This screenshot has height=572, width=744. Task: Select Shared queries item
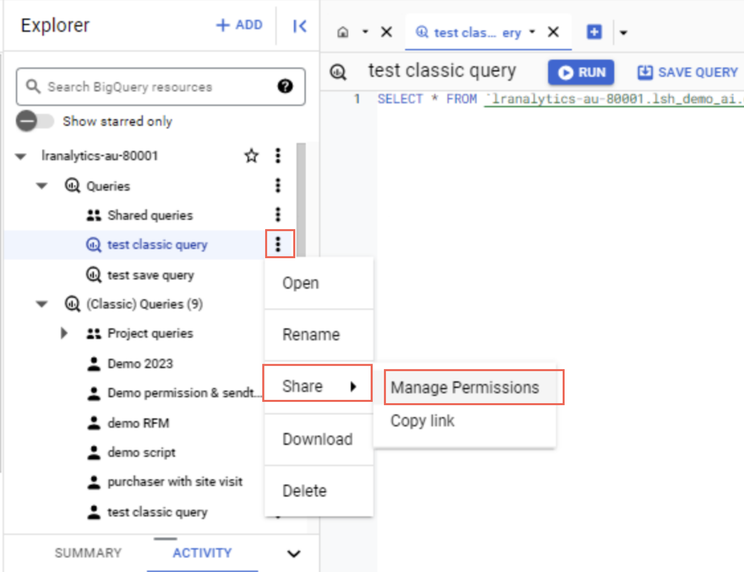(150, 215)
